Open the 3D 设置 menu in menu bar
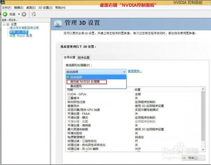 (46, 8)
